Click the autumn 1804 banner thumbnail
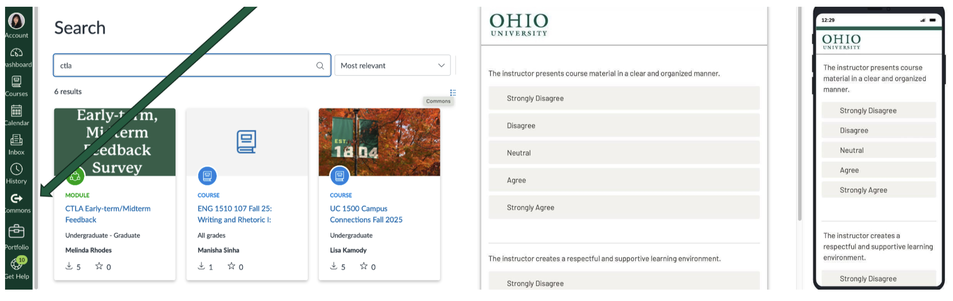The image size is (953, 301). [x=380, y=142]
